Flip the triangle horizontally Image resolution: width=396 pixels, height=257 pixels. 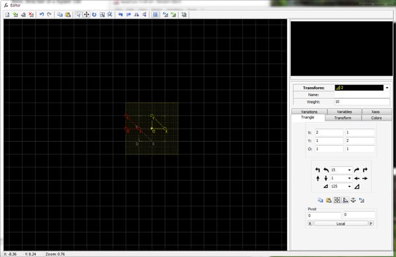[x=137, y=14]
